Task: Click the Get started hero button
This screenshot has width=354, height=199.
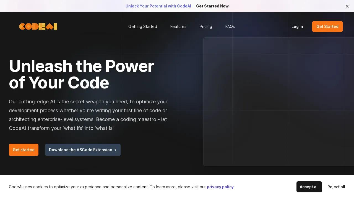Action: 24,150
